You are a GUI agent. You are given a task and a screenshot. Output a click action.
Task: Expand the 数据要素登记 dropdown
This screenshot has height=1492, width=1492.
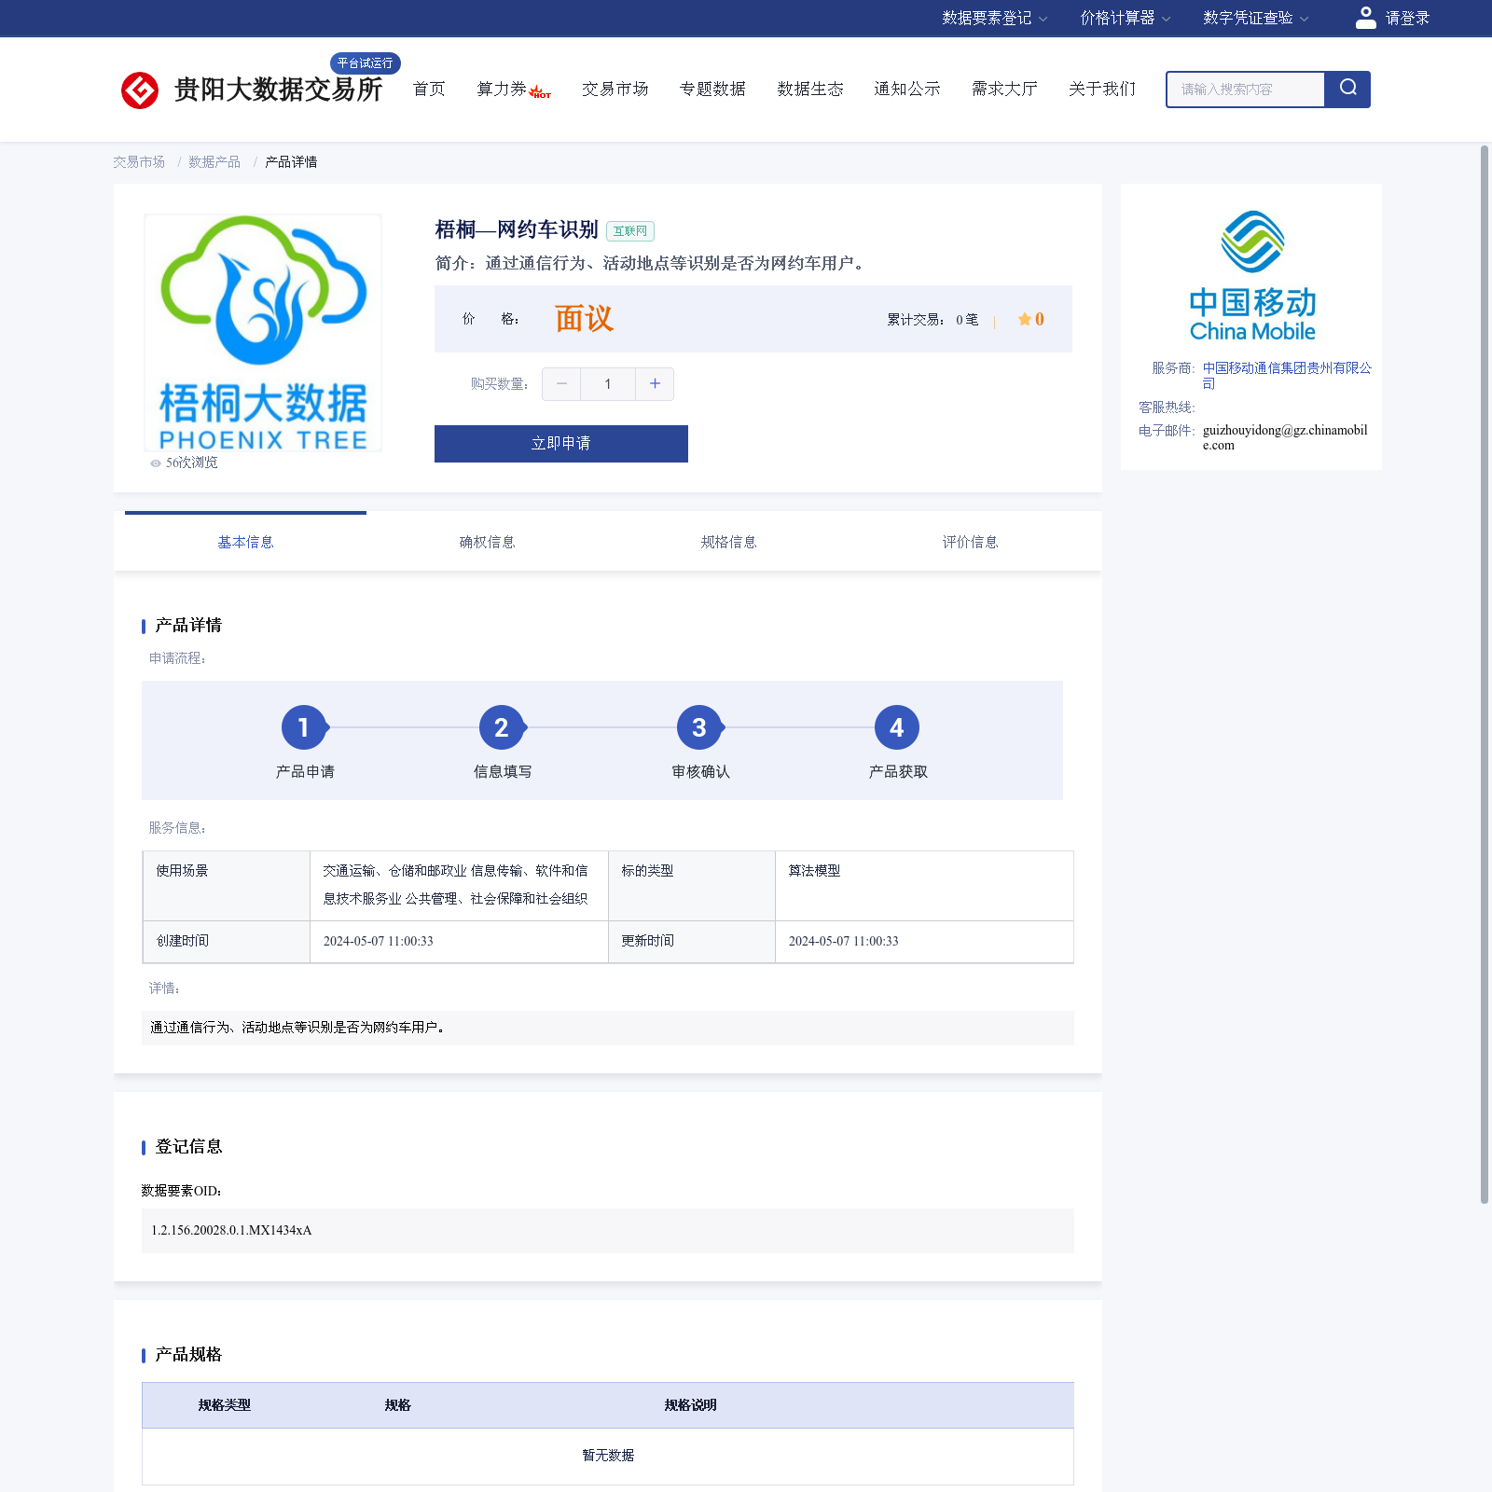tap(994, 18)
